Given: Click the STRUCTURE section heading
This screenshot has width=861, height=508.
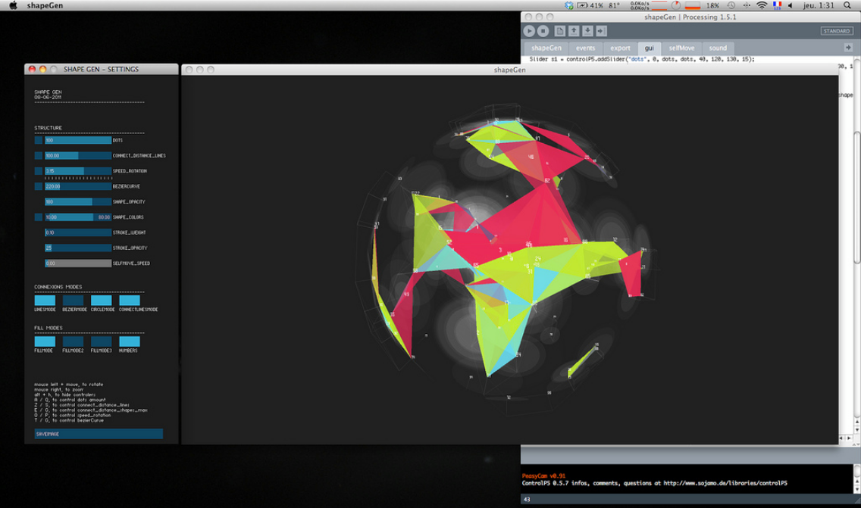Looking at the screenshot, I should pyautogui.click(x=49, y=128).
